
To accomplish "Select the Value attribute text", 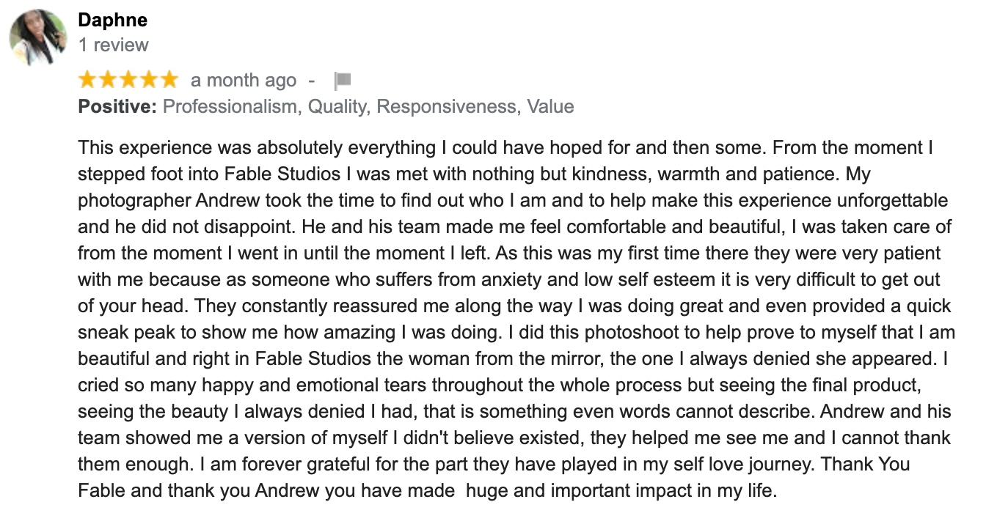I will tap(550, 107).
